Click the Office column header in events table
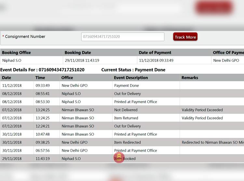The width and height of the screenshot is (244, 181). [67, 78]
